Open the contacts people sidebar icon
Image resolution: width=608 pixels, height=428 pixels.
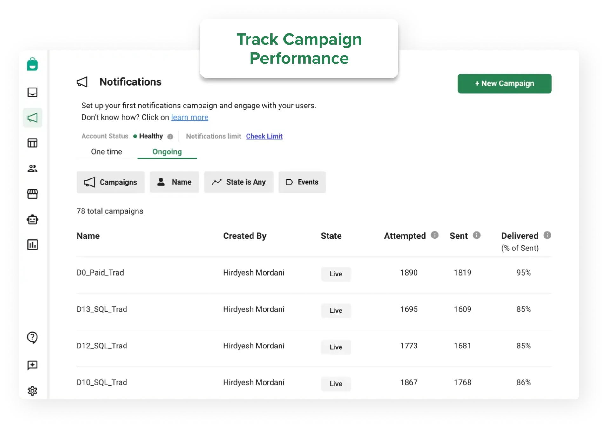click(x=32, y=168)
